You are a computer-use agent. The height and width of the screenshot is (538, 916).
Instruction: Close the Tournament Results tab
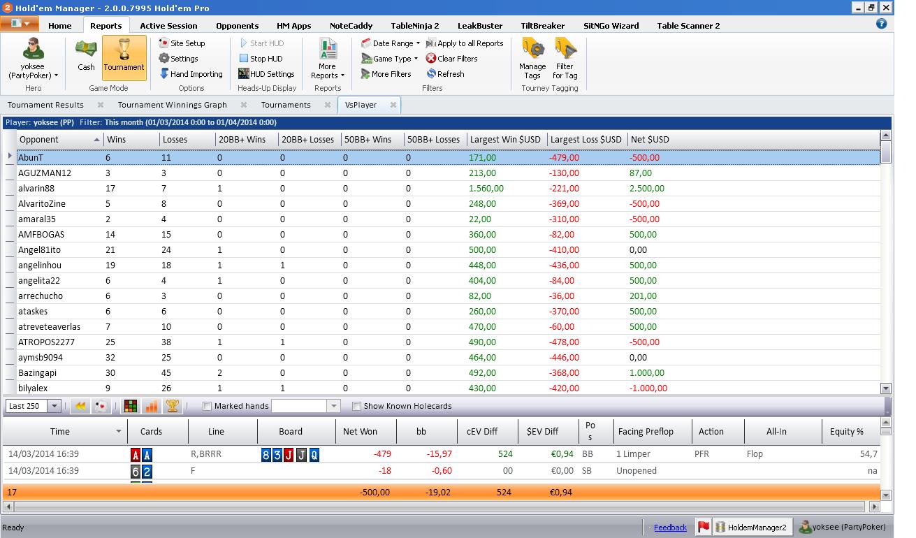pos(101,105)
